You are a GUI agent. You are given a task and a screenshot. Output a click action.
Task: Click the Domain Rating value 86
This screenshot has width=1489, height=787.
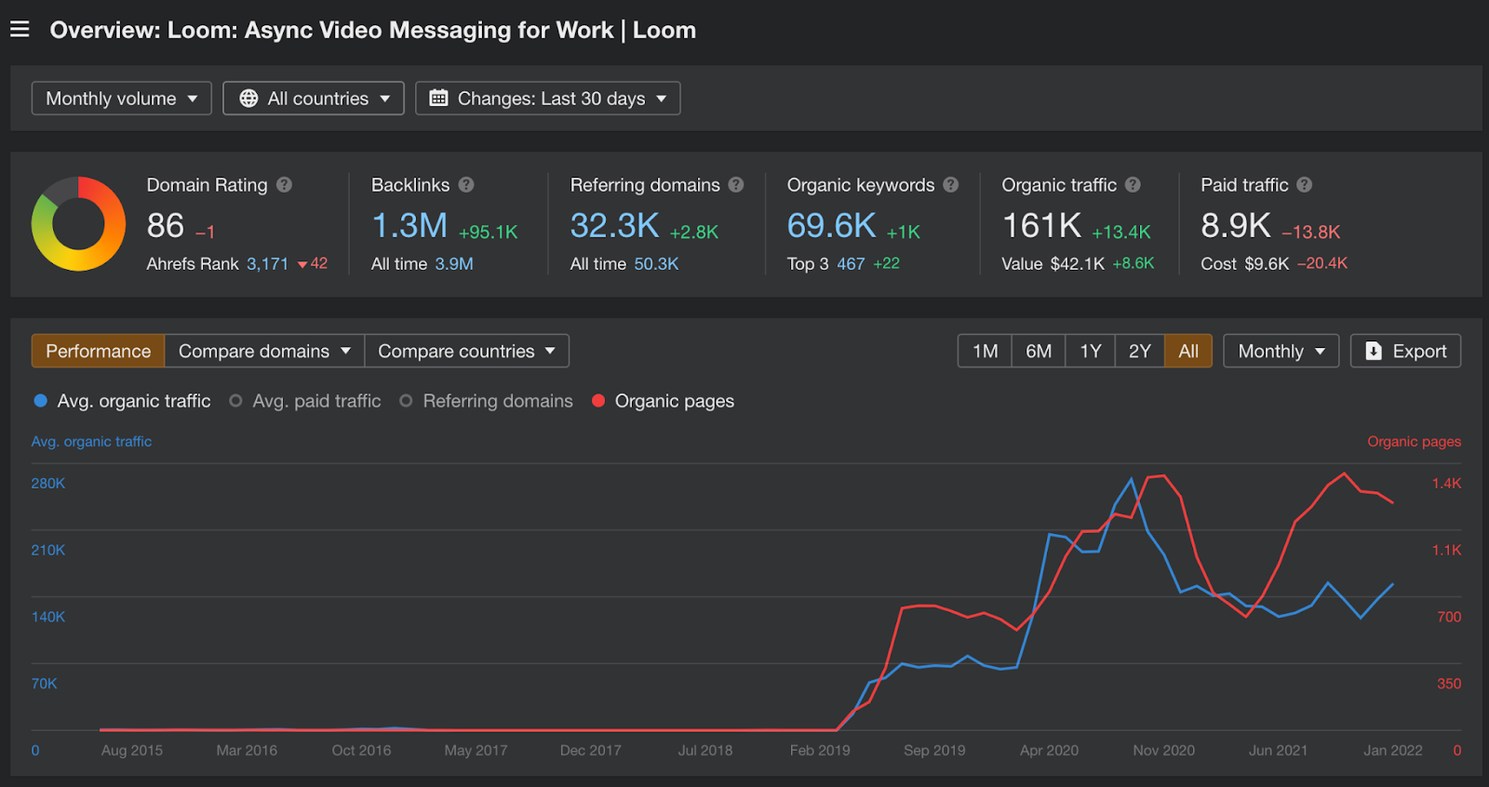(x=166, y=225)
